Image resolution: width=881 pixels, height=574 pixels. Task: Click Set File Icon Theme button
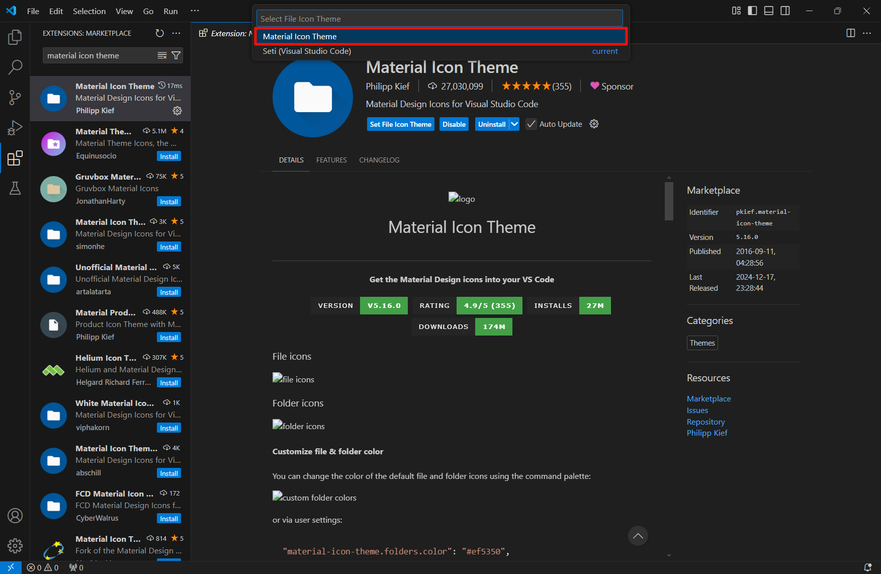coord(401,124)
